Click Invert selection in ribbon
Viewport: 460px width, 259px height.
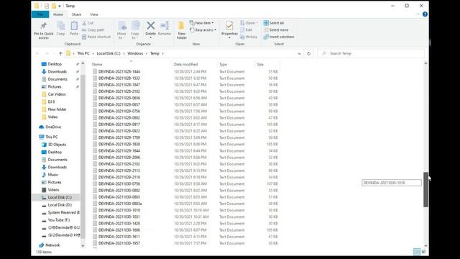point(279,37)
